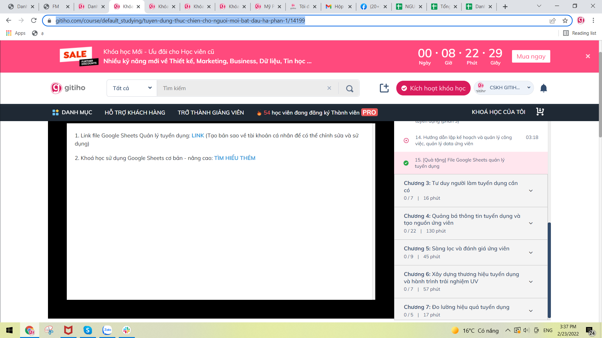The width and height of the screenshot is (602, 338).
Task: Open Windows Start menu
Action: 9,330
